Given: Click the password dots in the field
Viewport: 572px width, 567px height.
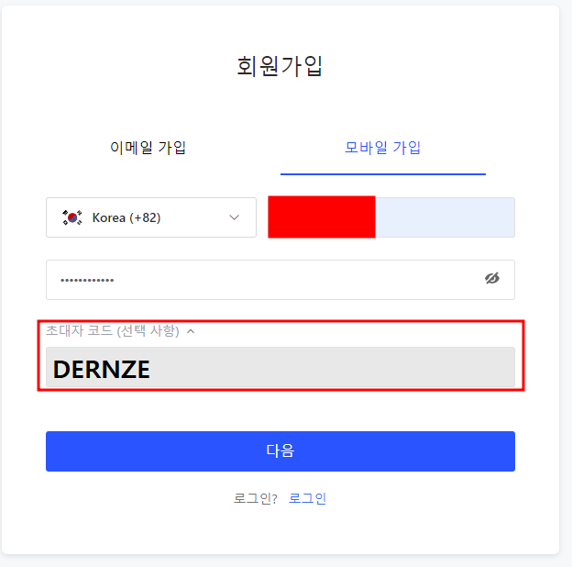Looking at the screenshot, I should (x=87, y=281).
